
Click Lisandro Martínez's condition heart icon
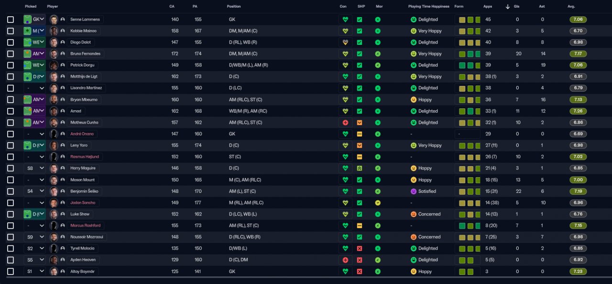tap(345, 88)
